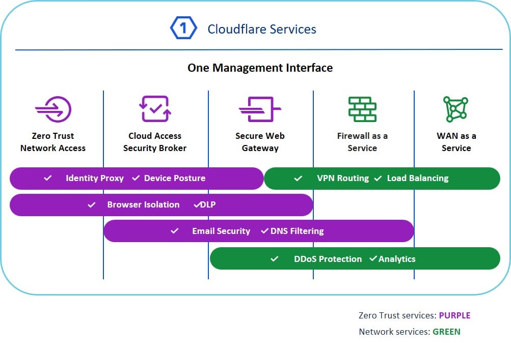Screen dimensions: 511x352
Task: Click the checkmark before VPN Routing
Action: point(298,178)
